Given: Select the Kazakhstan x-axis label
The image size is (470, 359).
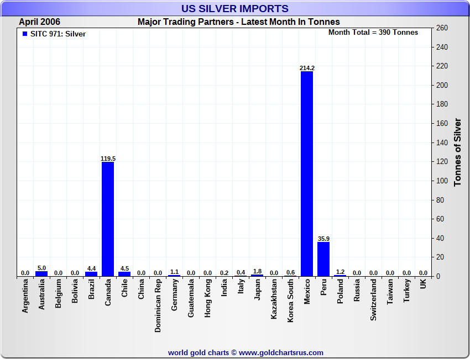Looking at the screenshot, I should (x=274, y=300).
